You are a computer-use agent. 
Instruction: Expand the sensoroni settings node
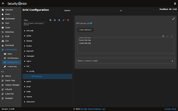point(25,102)
